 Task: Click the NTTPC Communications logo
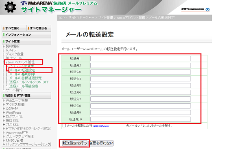pos(192,9)
